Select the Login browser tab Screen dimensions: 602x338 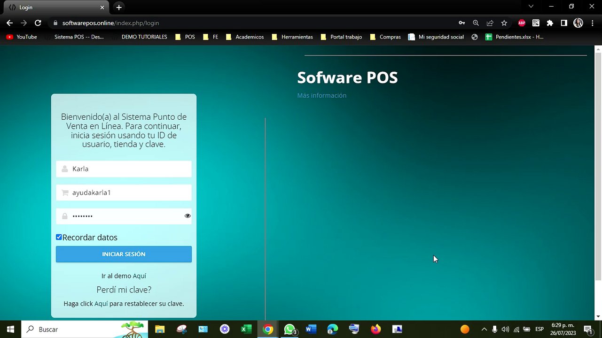(56, 8)
